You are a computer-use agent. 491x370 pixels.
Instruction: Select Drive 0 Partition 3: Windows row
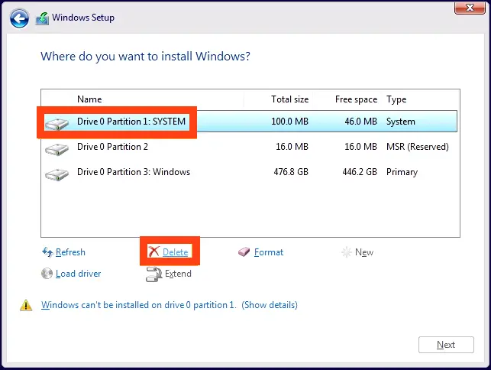click(250, 172)
